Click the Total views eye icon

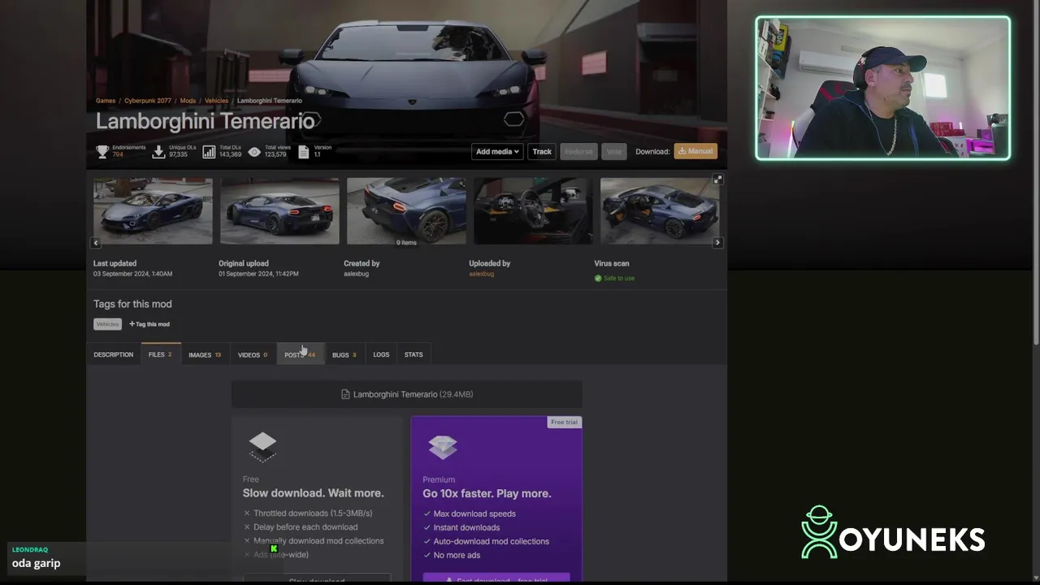pos(254,151)
